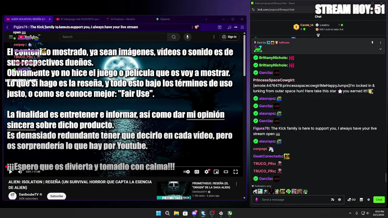Open pinned message three-dot options
The width and height of the screenshot is (388, 218).
click(380, 43)
